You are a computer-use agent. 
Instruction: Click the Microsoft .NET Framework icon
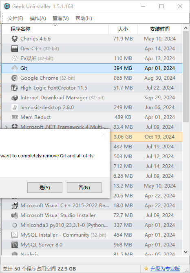[15, 126]
